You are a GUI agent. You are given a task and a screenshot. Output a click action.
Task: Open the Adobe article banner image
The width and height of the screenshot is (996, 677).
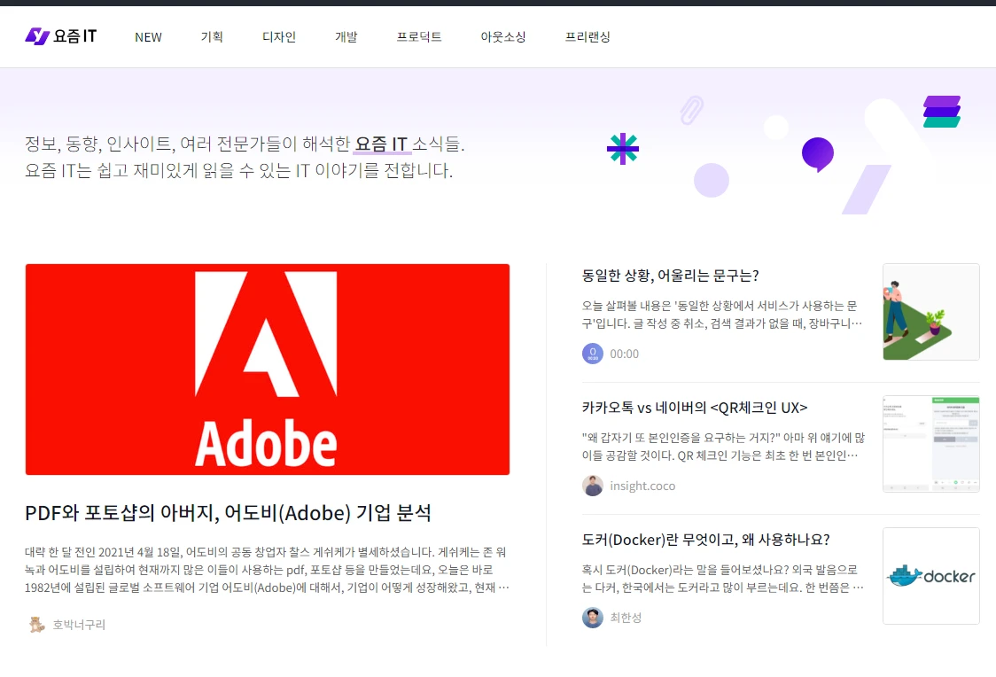point(268,369)
